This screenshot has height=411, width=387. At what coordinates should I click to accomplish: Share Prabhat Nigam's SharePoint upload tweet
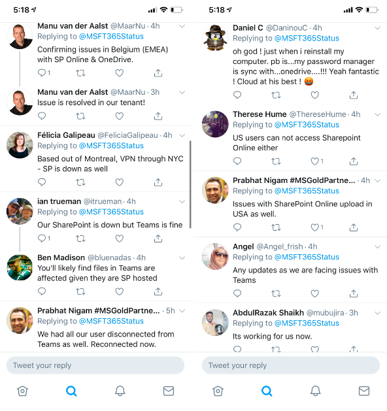pyautogui.click(x=354, y=227)
